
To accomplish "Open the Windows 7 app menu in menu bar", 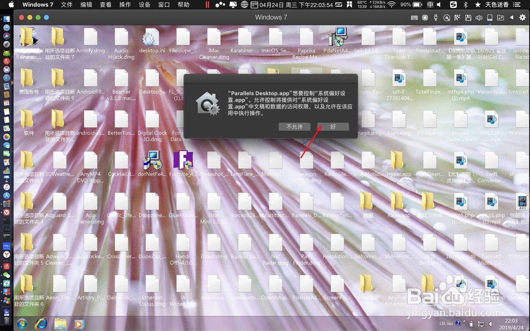I will click(38, 4).
